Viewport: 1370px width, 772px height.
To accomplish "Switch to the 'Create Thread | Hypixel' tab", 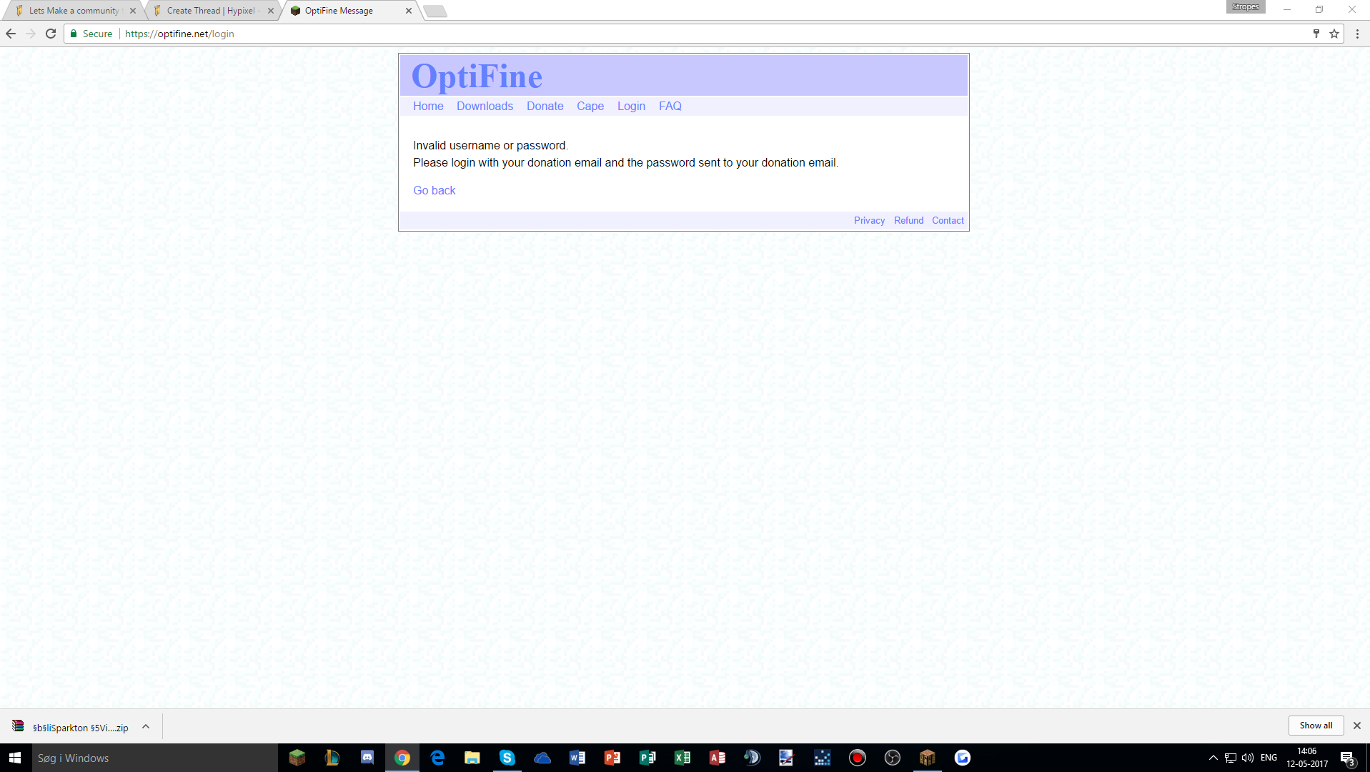I will click(212, 11).
